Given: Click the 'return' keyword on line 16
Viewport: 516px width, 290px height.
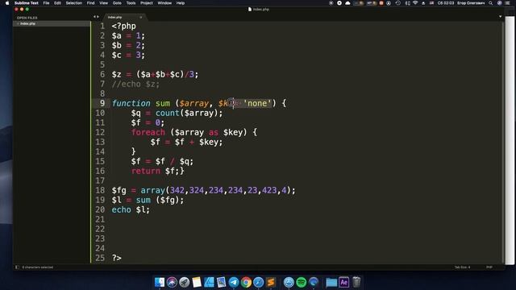Looking at the screenshot, I should click(x=145, y=171).
